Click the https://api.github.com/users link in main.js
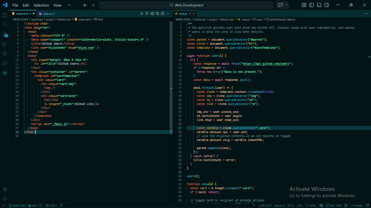 coord(266,64)
